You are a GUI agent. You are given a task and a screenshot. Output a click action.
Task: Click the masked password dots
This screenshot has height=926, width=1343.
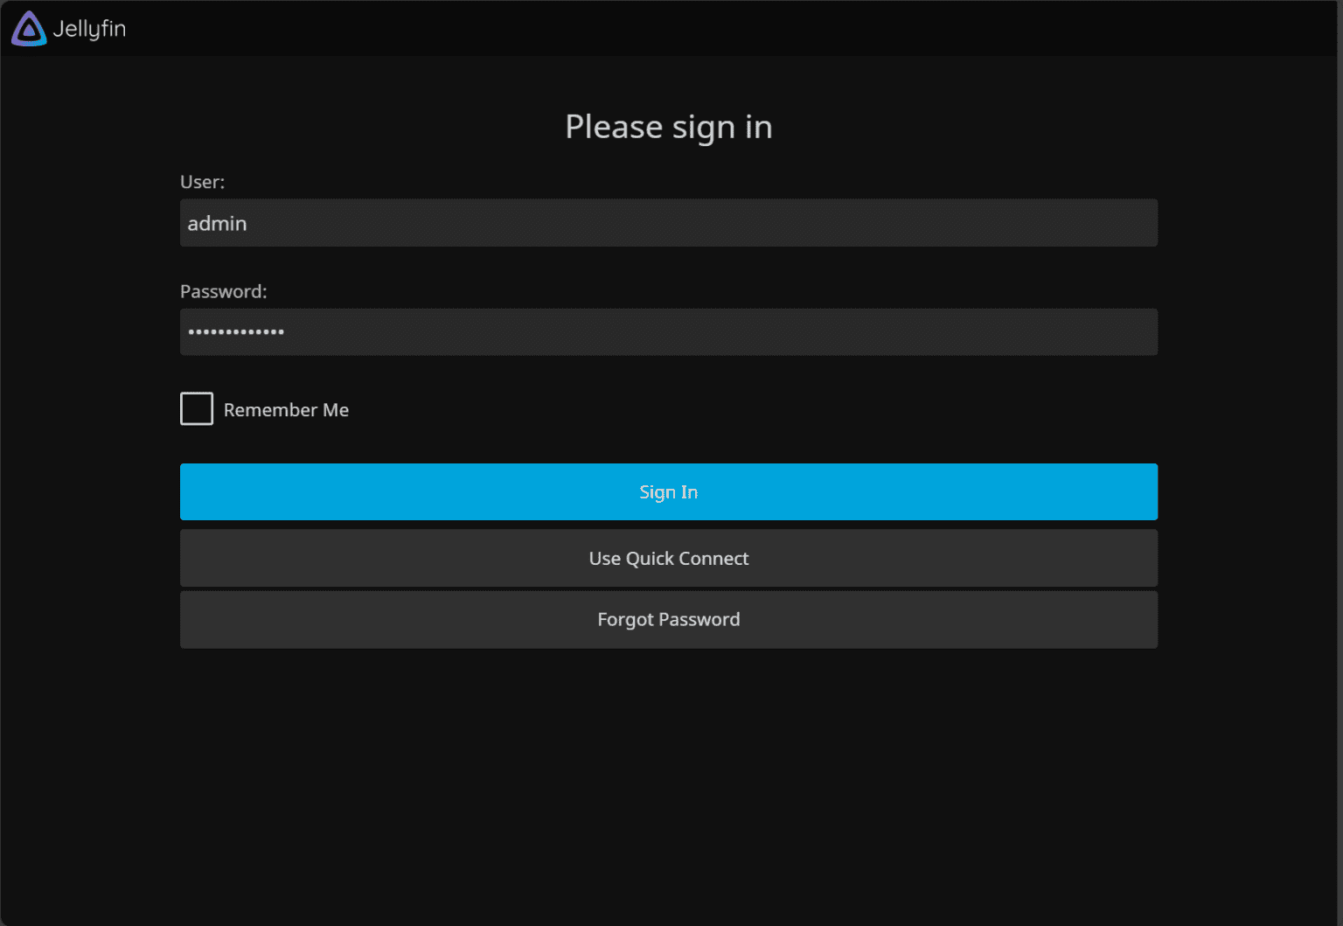pyautogui.click(x=236, y=332)
